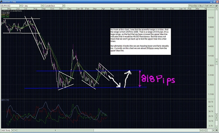This screenshot has width=219, height=133.
Task: Click the Buy button
Action: click(x=201, y=6)
